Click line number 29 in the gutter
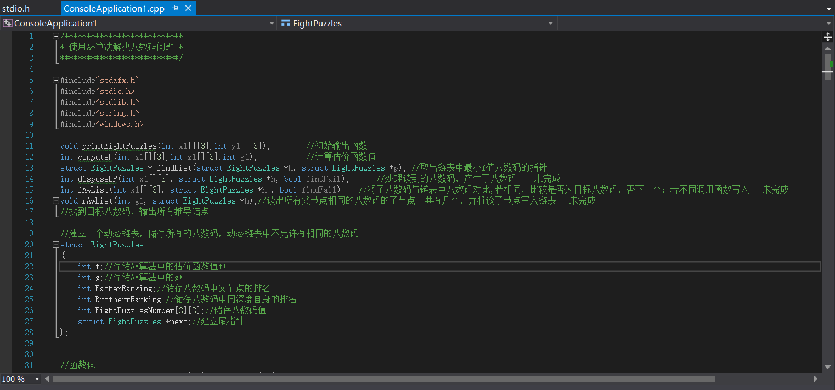The height and width of the screenshot is (390, 835). pos(29,343)
